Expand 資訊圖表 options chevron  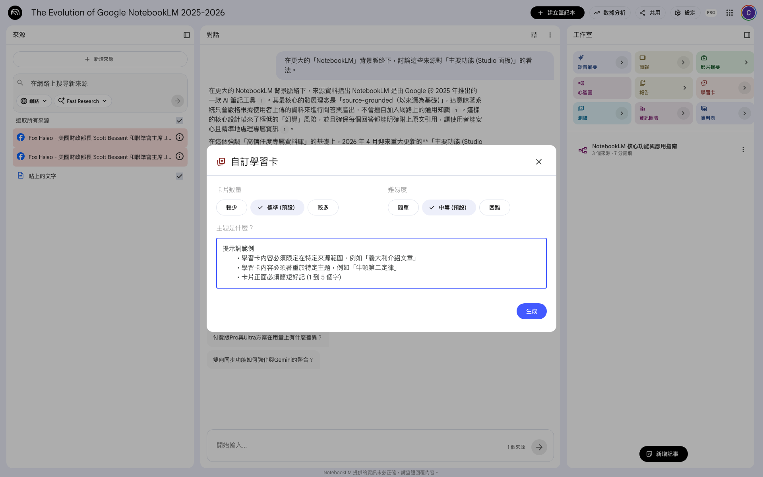point(683,113)
